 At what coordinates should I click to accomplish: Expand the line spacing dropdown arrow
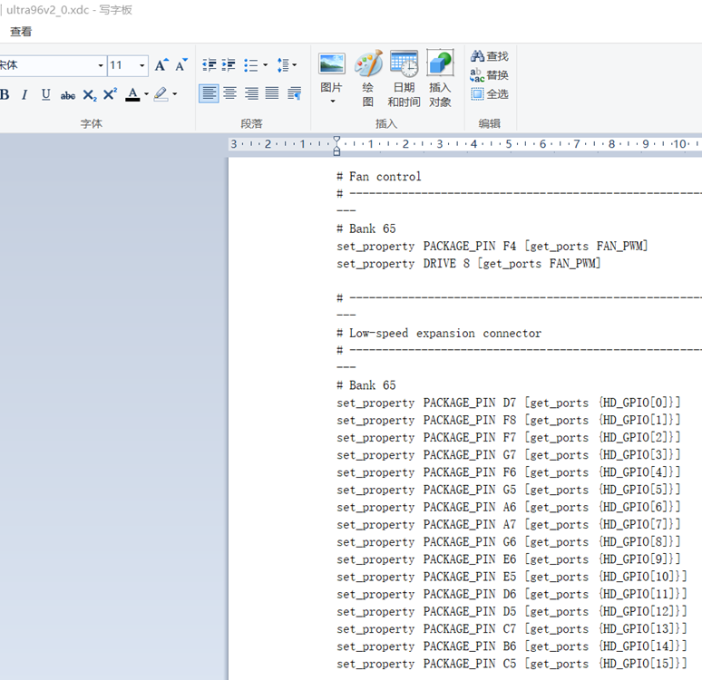coord(295,65)
